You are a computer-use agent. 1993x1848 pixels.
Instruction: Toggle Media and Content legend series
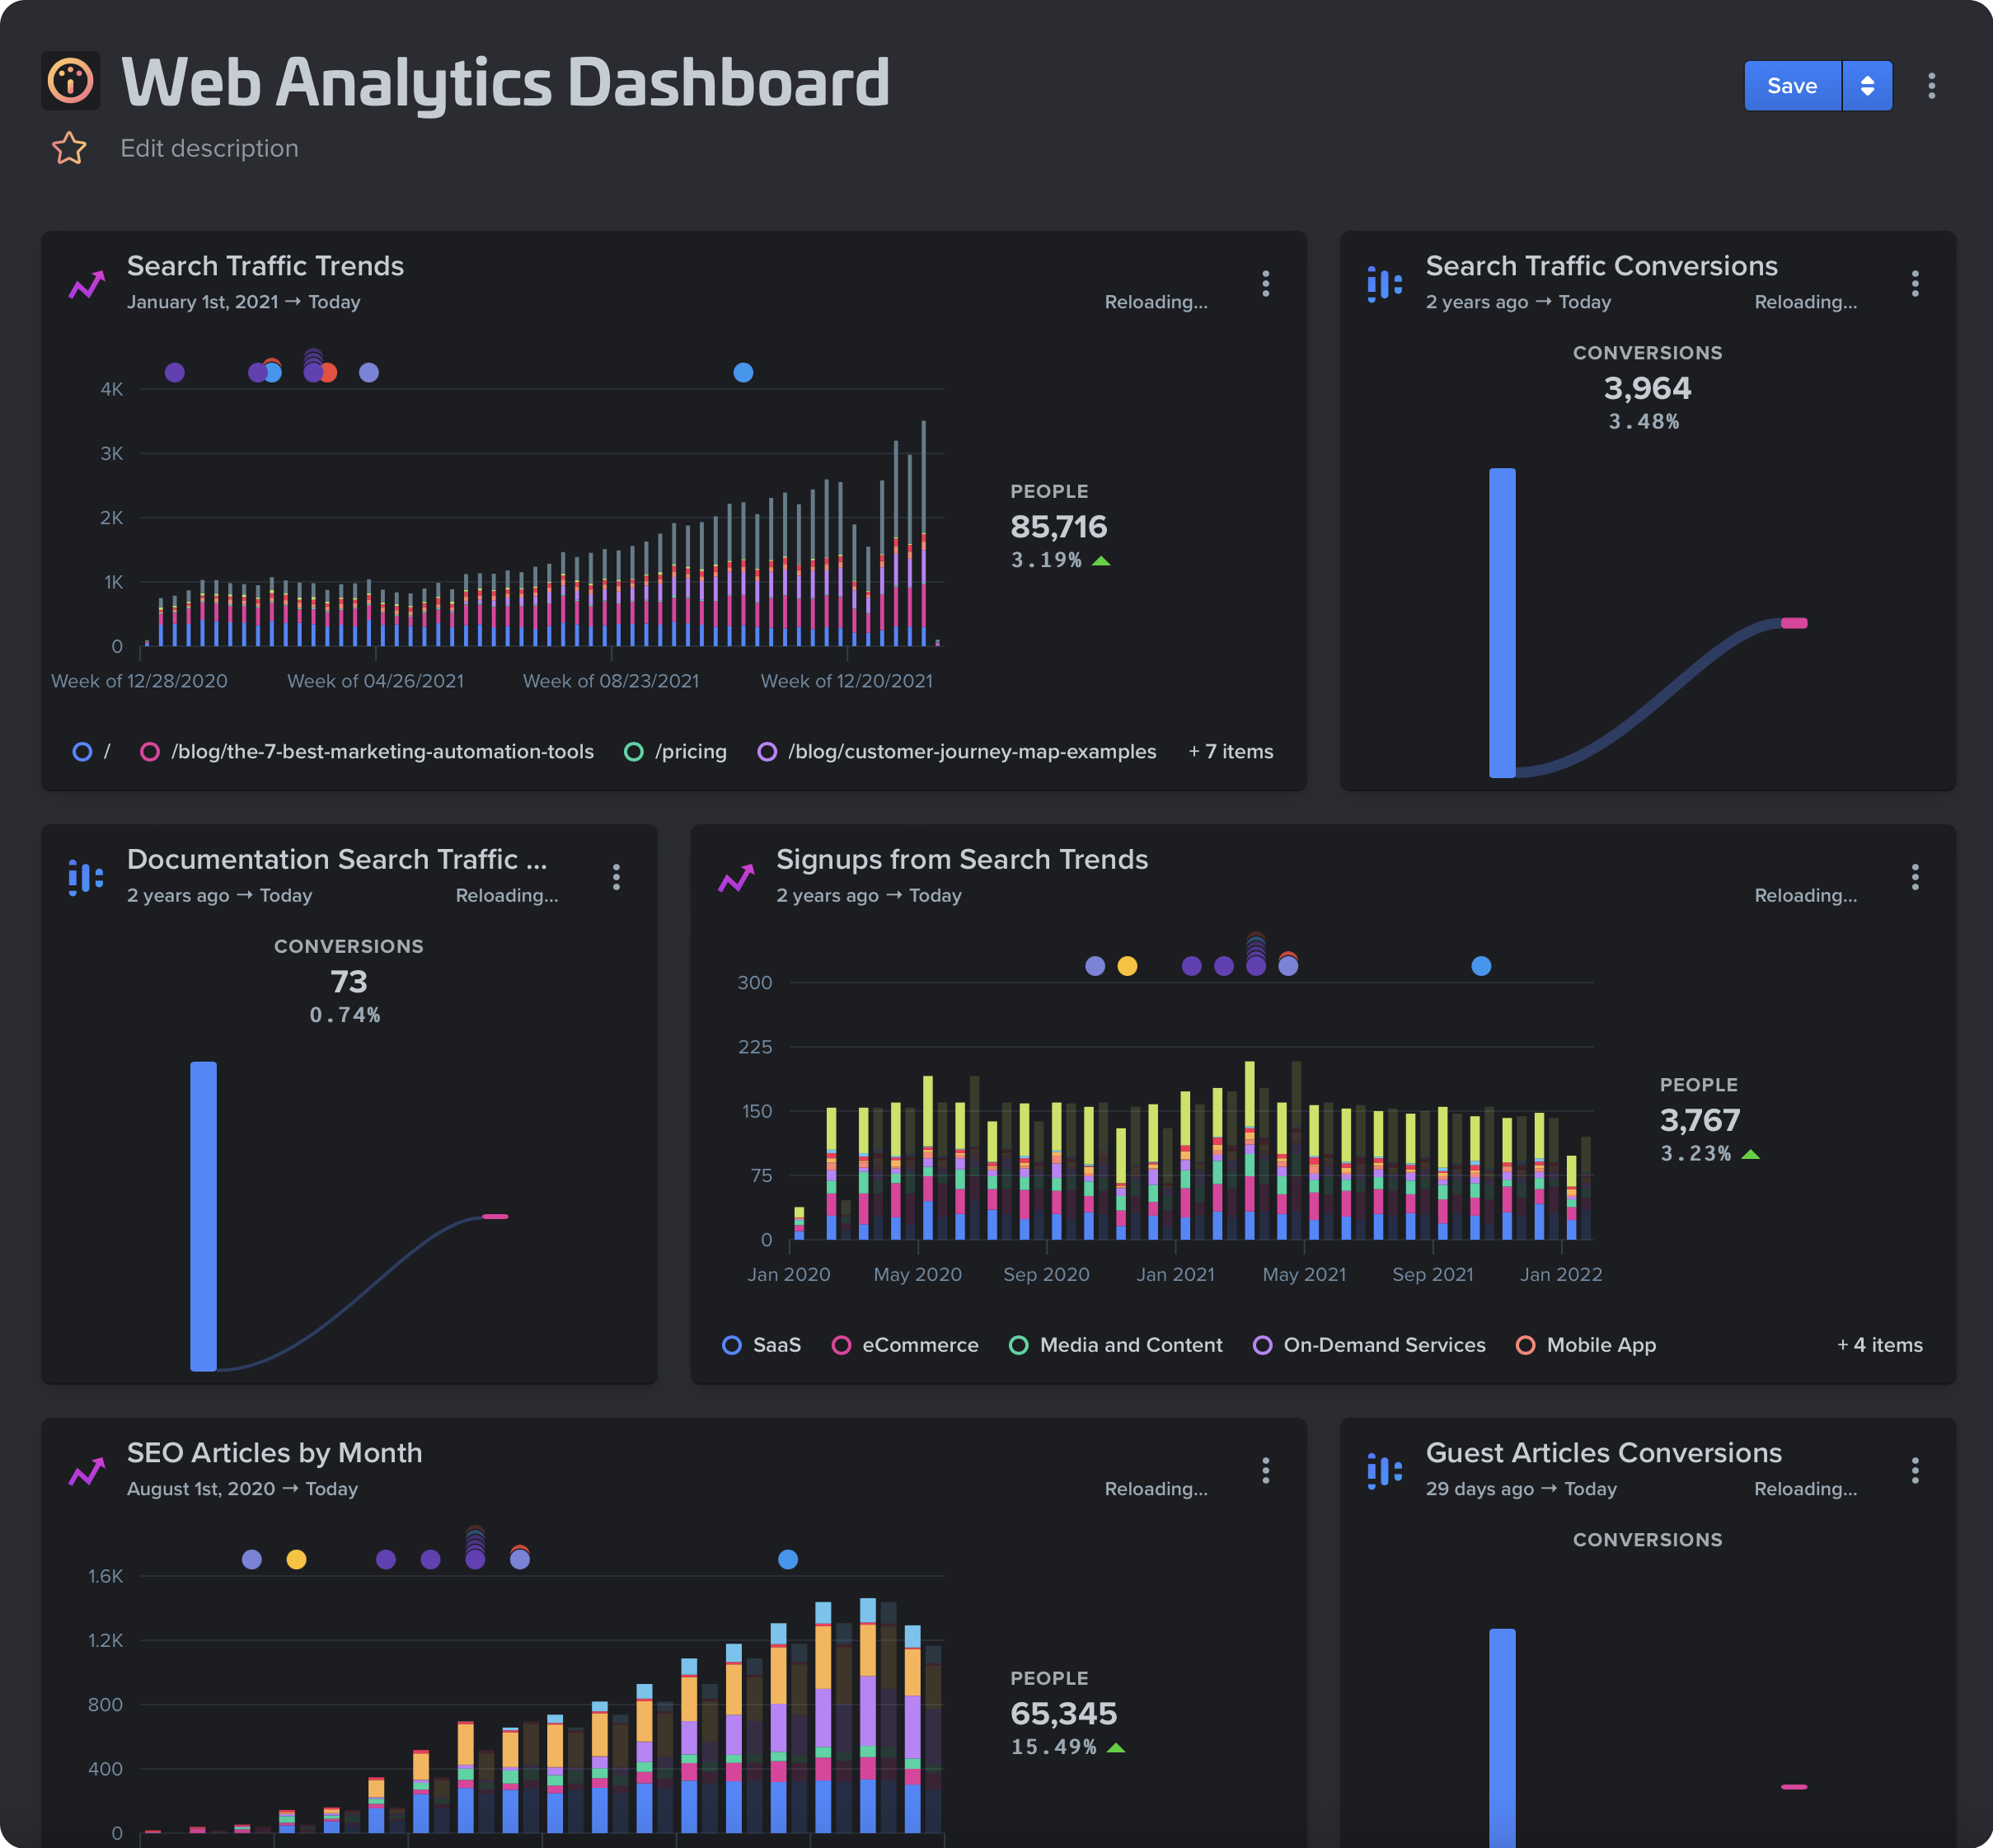(x=1115, y=1345)
